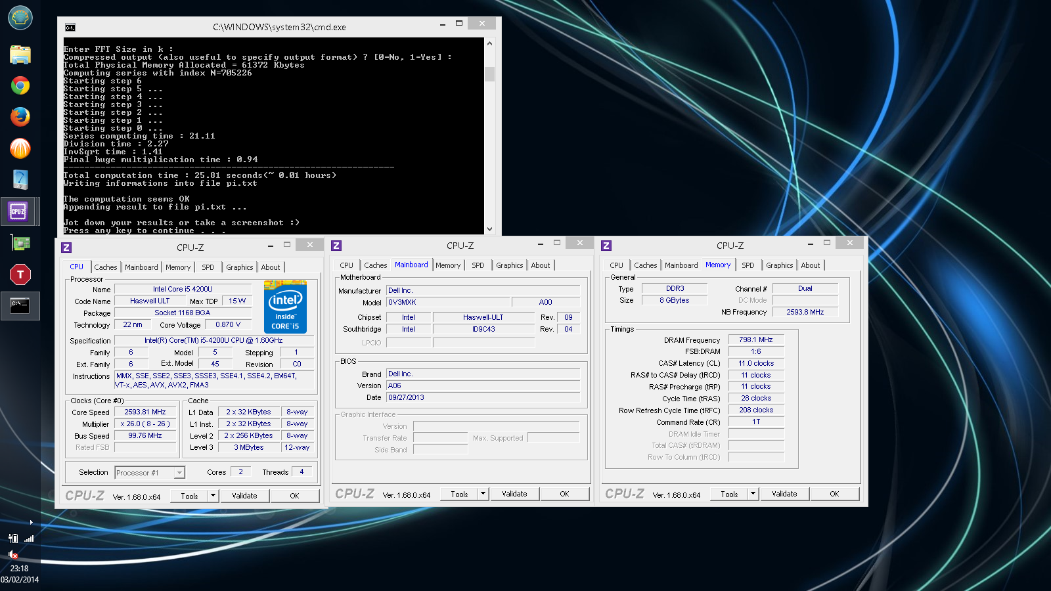Open About tab in the Memory window
This screenshot has height=591, width=1051.
tap(810, 265)
